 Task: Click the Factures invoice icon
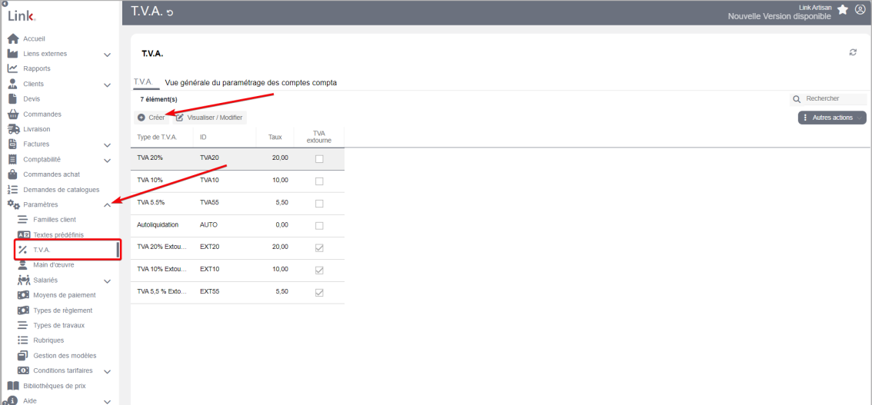[13, 144]
